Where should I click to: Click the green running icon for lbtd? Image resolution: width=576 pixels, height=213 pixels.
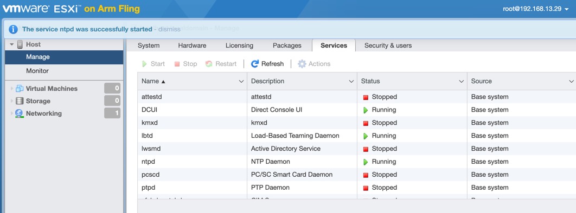tap(366, 136)
